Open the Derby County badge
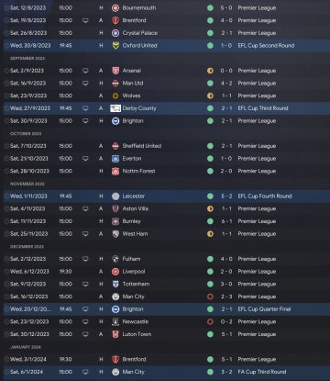 pos(115,108)
